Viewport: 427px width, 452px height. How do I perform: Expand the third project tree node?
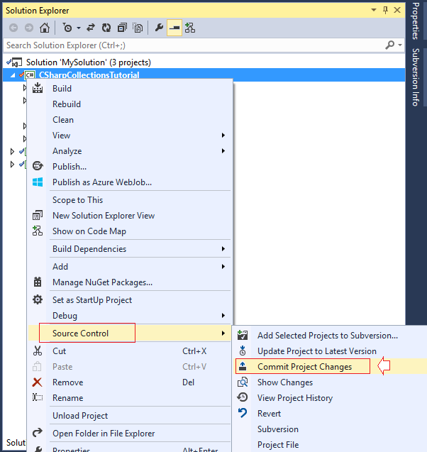coord(12,165)
